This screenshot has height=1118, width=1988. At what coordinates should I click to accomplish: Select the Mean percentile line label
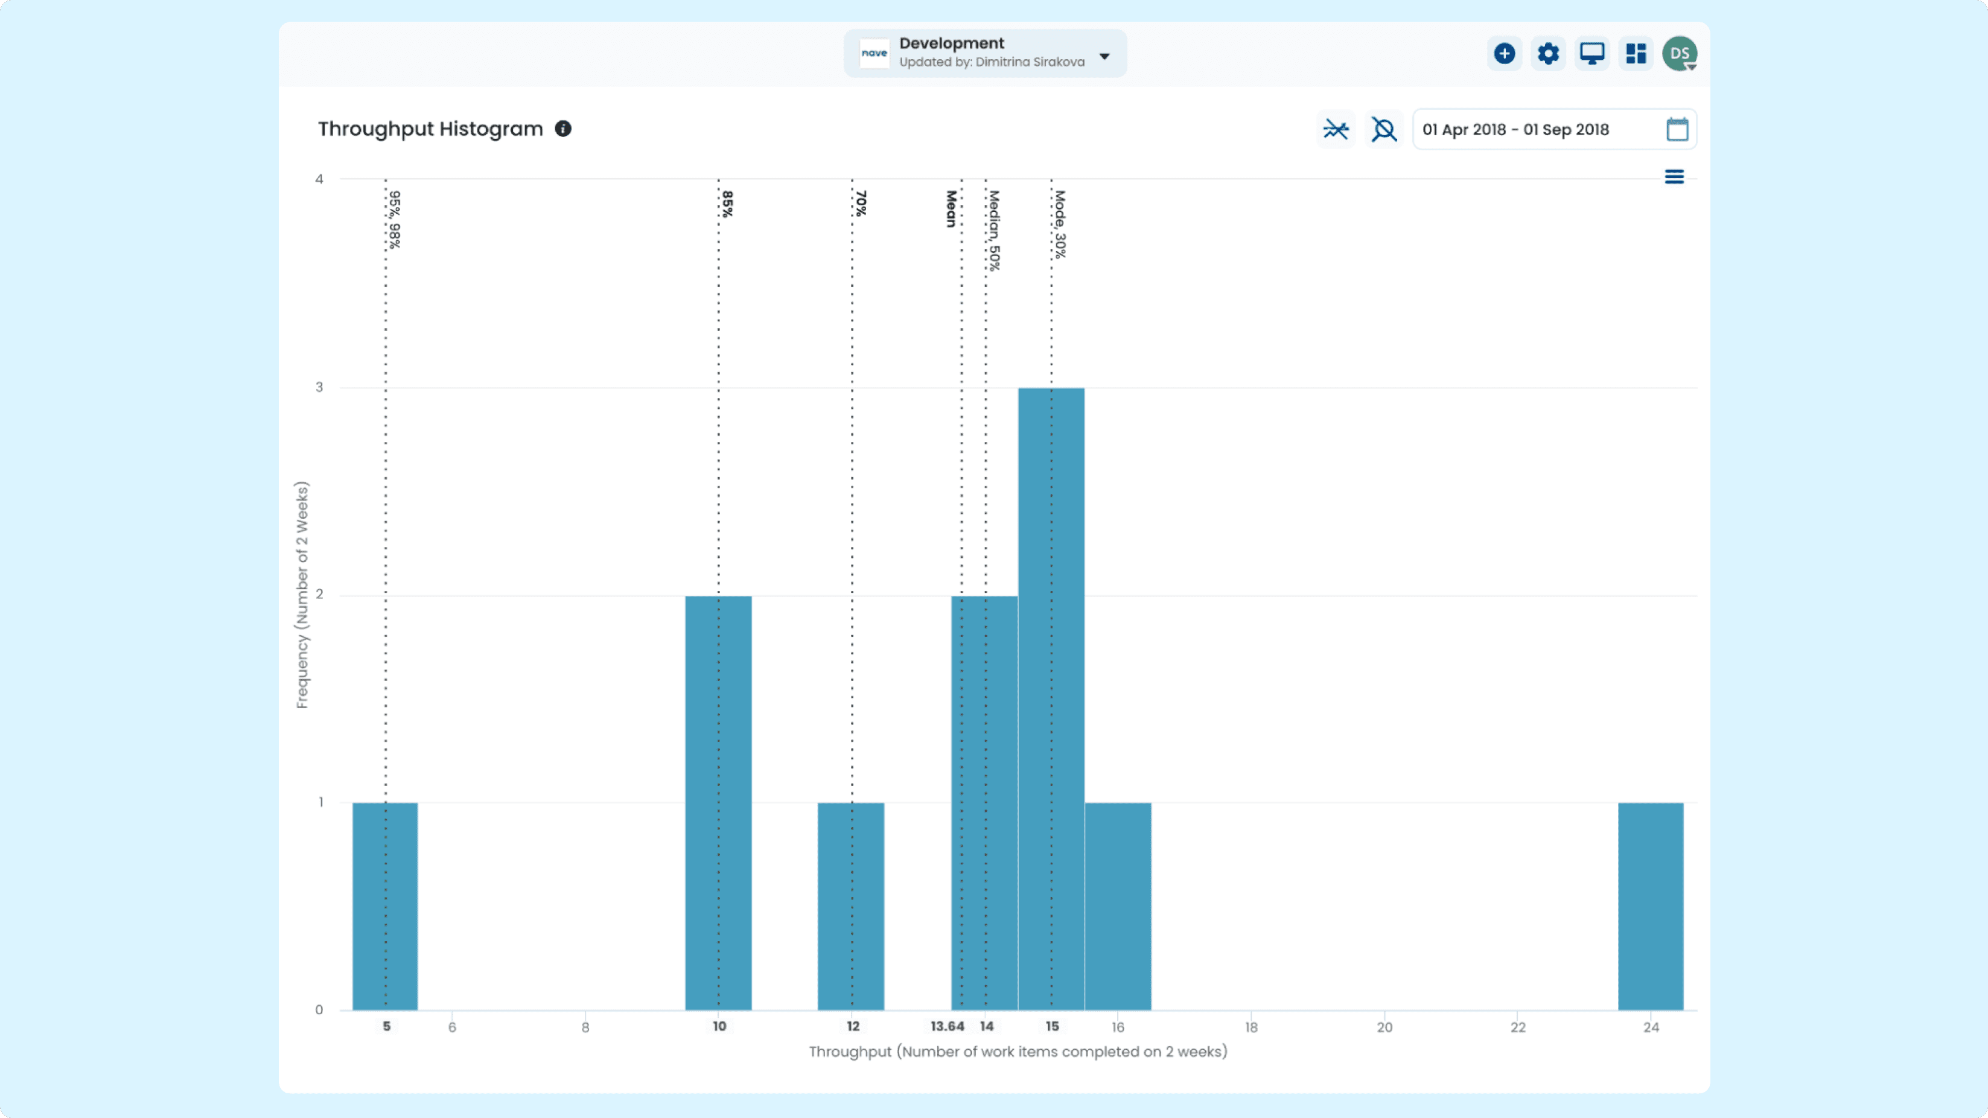coord(952,209)
